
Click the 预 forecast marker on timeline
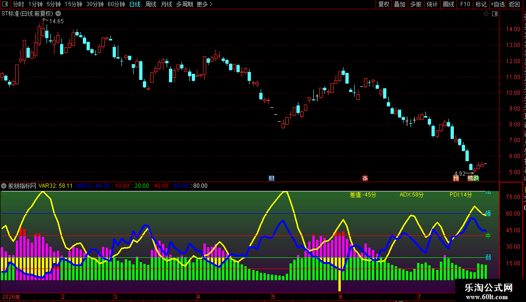(x=456, y=178)
